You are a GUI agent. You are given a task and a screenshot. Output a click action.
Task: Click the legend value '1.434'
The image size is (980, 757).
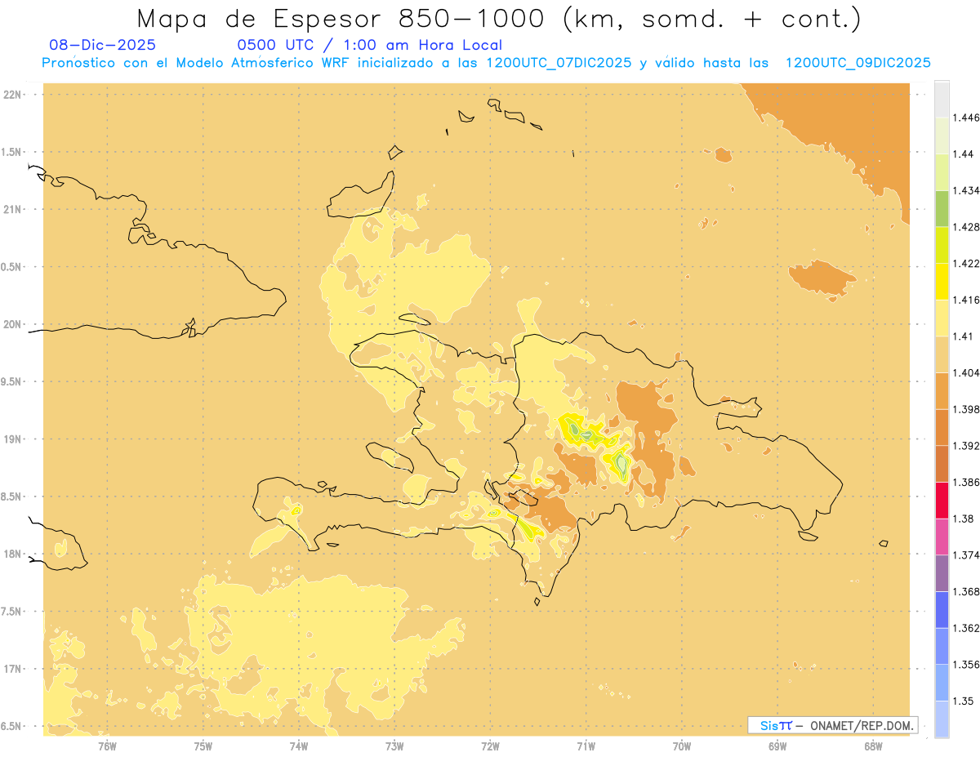(967, 190)
